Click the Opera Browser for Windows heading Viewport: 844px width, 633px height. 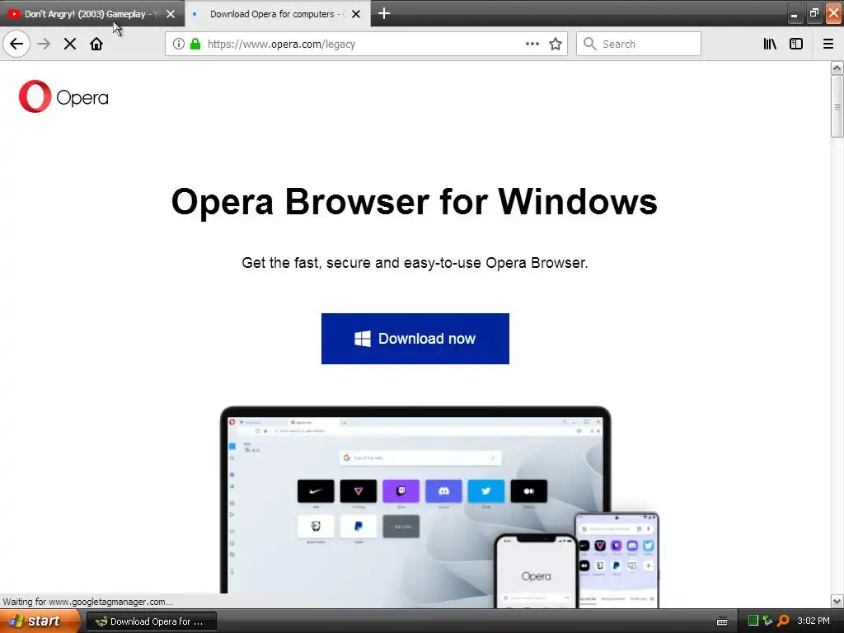point(414,202)
